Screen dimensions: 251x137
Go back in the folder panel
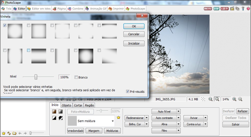point(20,133)
